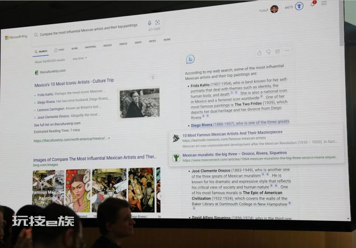Screen dimensions: 356x248
Task: Open the Frida Kahlo list item link
Action: click(x=45, y=95)
